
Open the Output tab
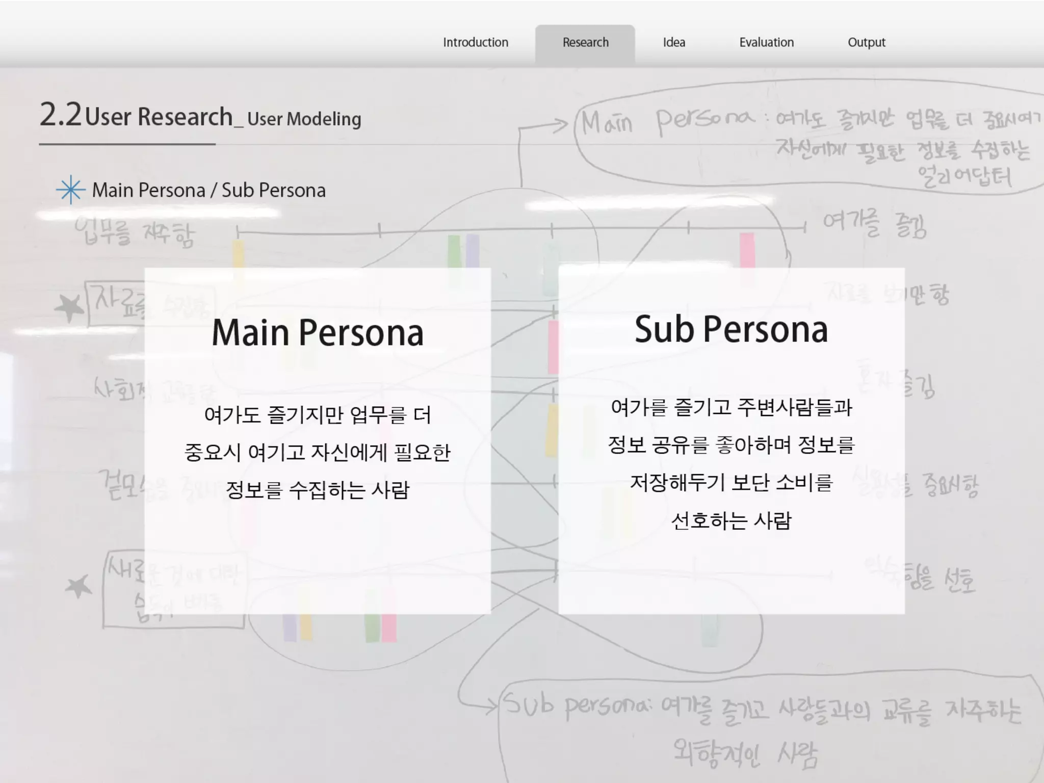[x=866, y=42]
